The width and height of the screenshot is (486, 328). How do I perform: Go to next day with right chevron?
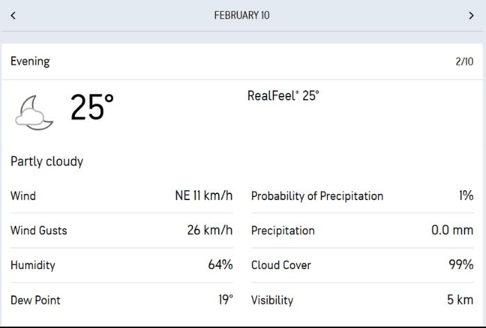pos(472,15)
